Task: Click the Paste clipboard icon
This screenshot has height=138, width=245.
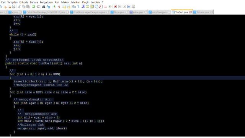Action: (x=28, y=7)
